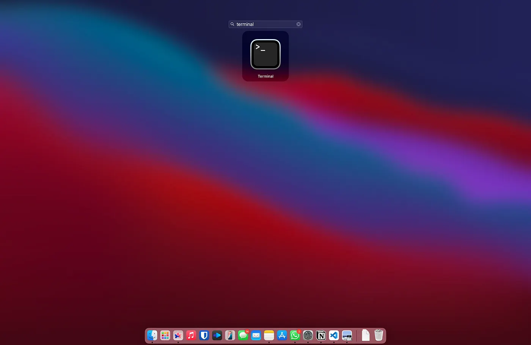This screenshot has height=345, width=531.
Task: Open the Preview app in the Dock
Action: click(x=347, y=335)
